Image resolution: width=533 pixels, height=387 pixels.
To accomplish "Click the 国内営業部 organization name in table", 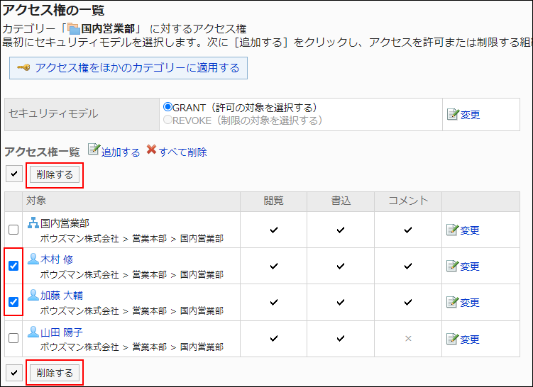I will pyautogui.click(x=65, y=223).
